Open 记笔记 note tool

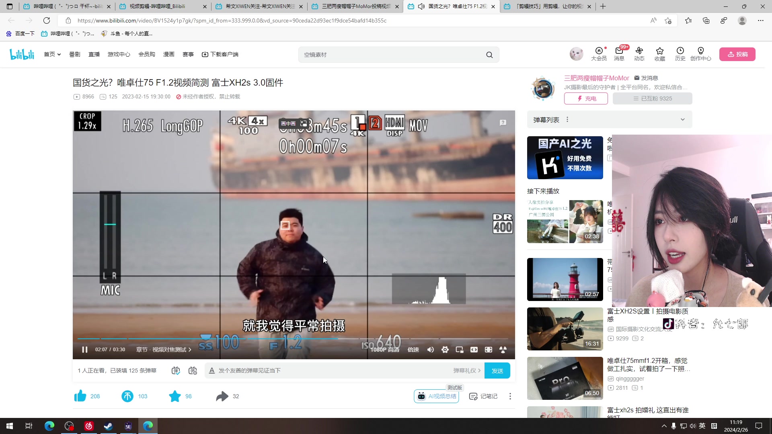(483, 396)
